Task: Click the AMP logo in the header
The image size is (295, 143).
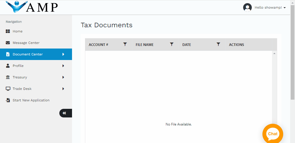Action: pyautogui.click(x=32, y=7)
